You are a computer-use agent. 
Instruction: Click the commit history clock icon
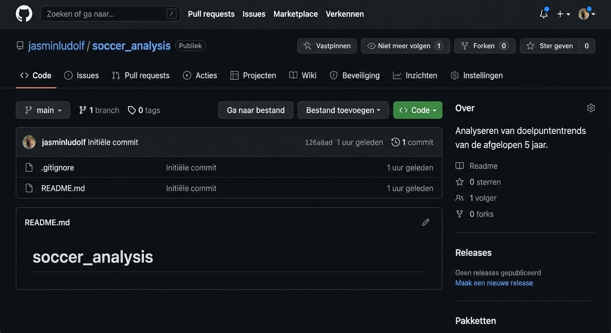[395, 142]
